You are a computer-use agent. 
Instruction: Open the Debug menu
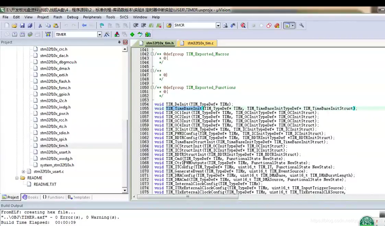coord(72,17)
